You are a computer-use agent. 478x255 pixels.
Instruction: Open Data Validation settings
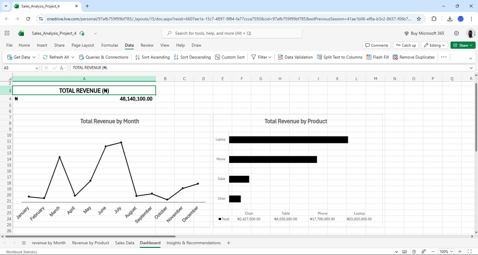tap(294, 57)
